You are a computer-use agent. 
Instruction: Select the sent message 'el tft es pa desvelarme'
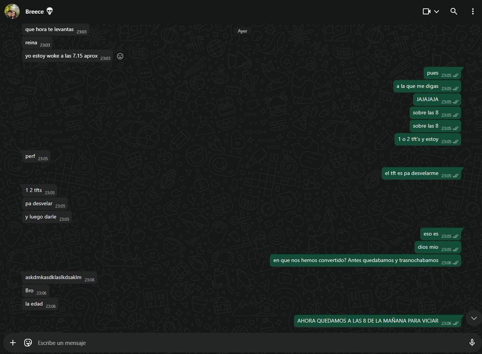pos(421,174)
